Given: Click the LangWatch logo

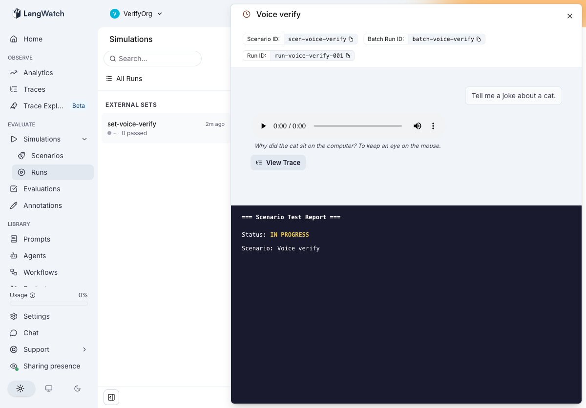Looking at the screenshot, I should point(38,14).
